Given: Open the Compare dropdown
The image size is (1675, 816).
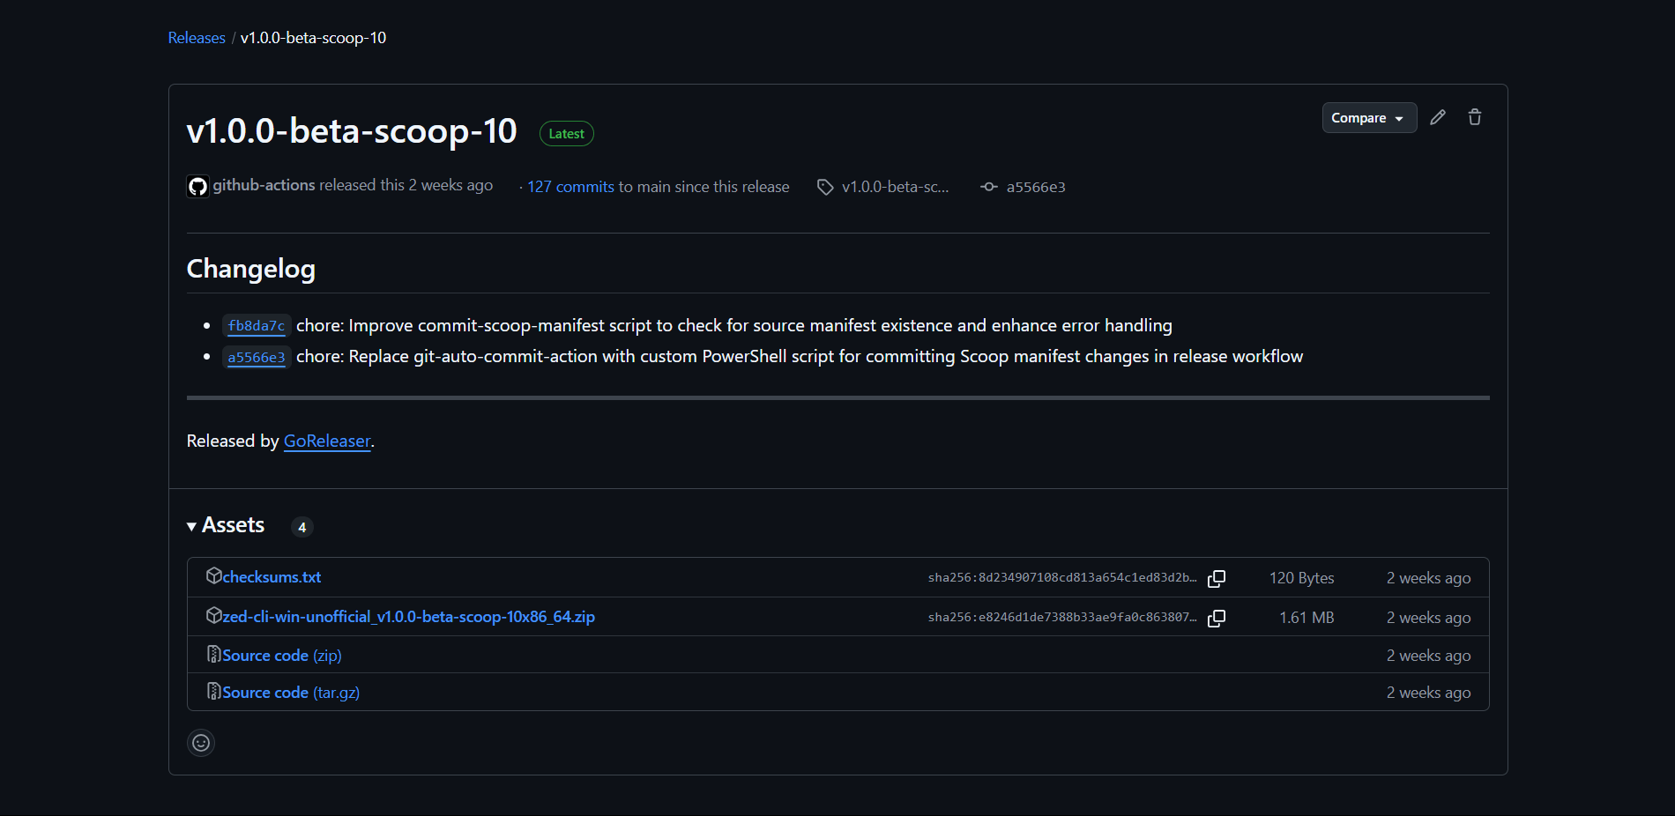Looking at the screenshot, I should click(x=1369, y=117).
